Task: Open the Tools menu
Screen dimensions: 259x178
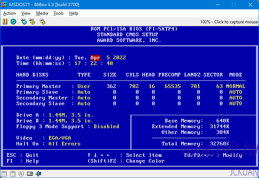Action: click(x=58, y=13)
